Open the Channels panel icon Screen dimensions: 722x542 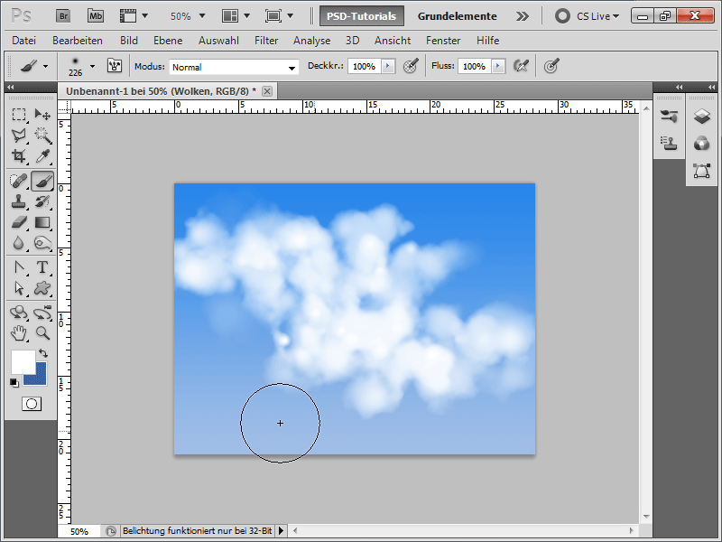tap(702, 144)
